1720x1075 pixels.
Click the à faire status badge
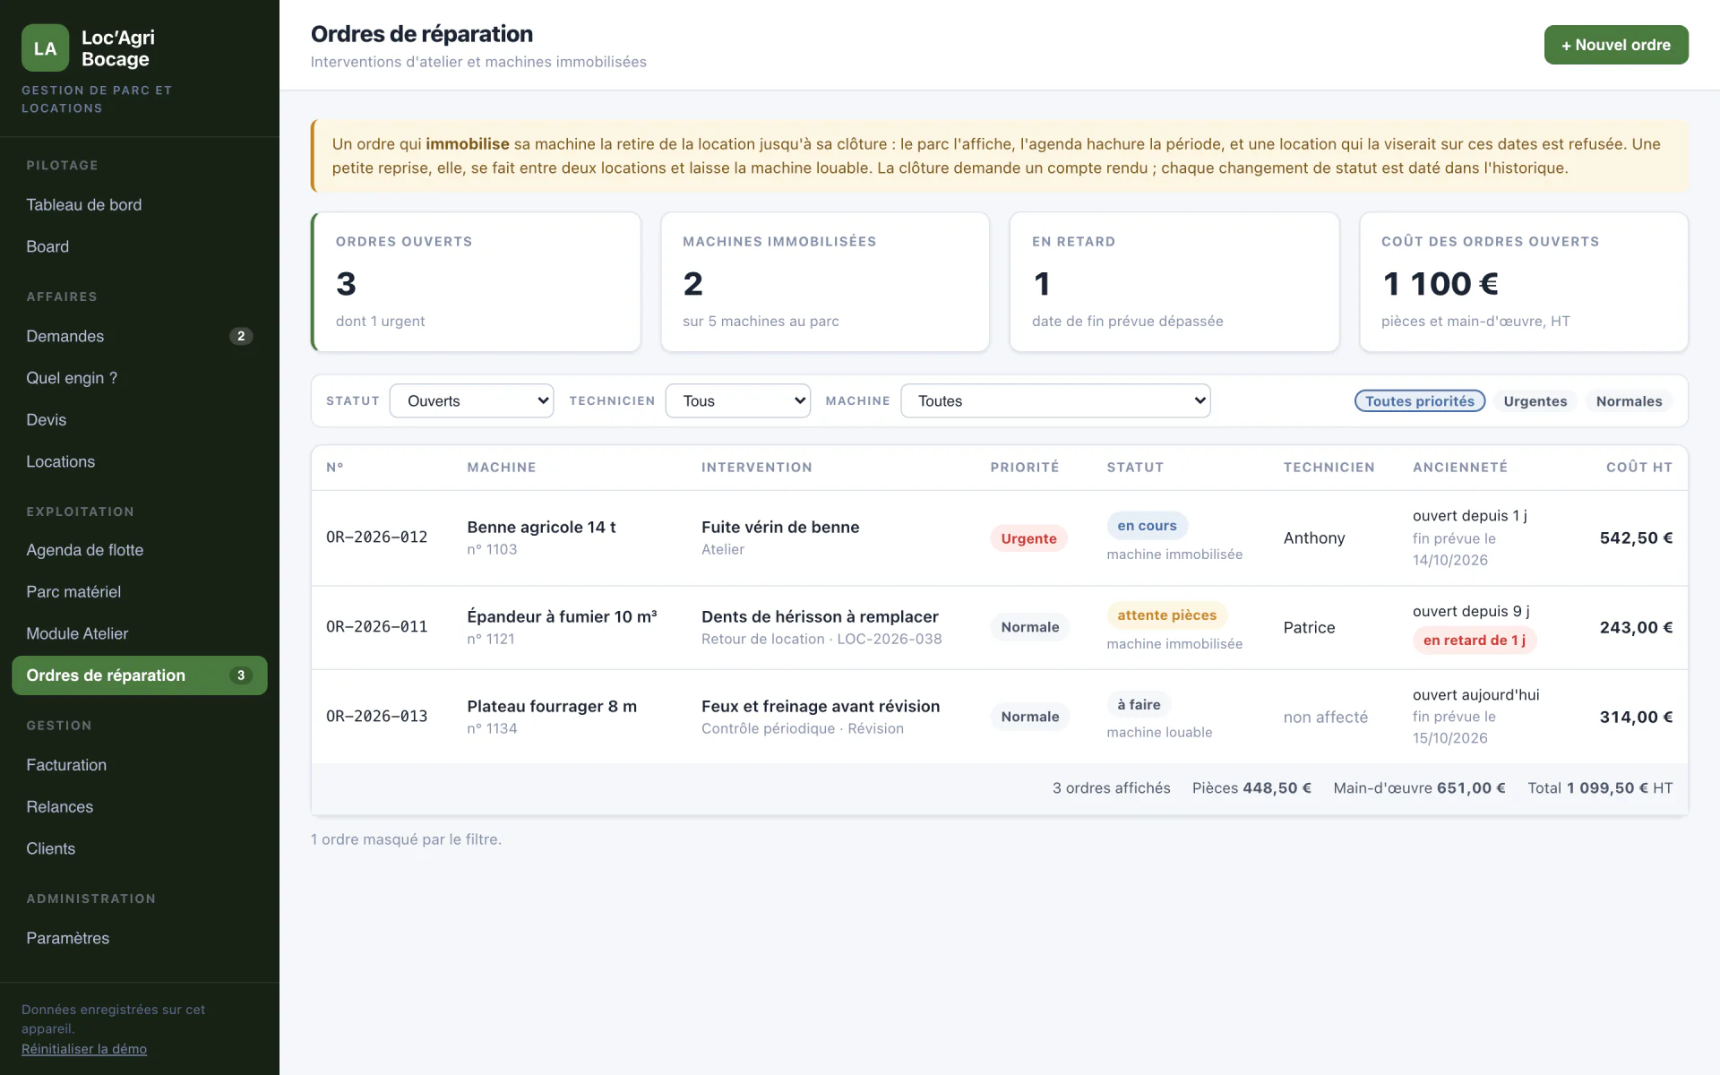click(1139, 704)
